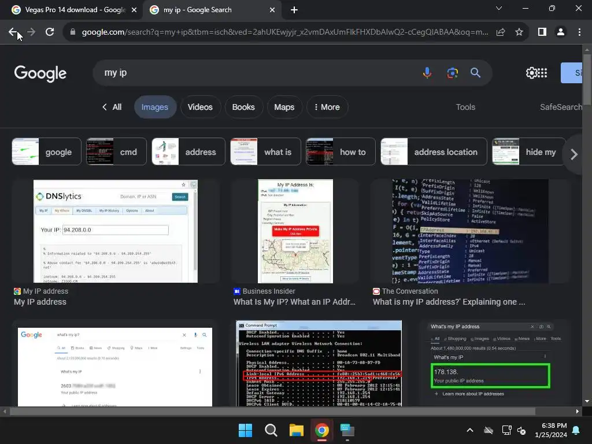Viewport: 592px width, 444px height.
Task: Click the magnifier search button in search box
Action: coord(475,72)
